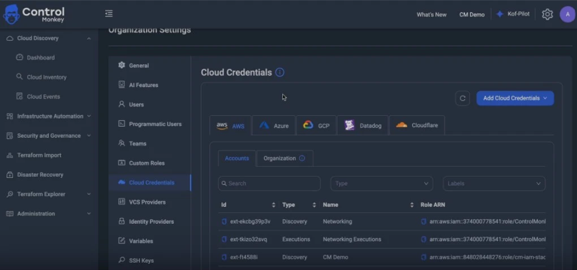The width and height of the screenshot is (577, 270).
Task: Open AI Features settings
Action: click(x=143, y=85)
